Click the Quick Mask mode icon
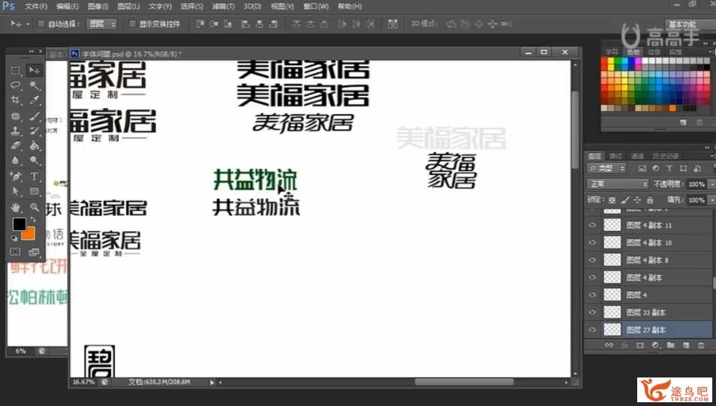The height and width of the screenshot is (406, 716). (16, 251)
